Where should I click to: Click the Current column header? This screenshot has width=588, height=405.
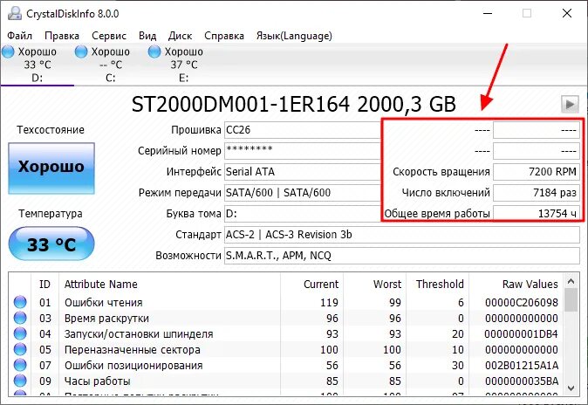click(x=311, y=285)
